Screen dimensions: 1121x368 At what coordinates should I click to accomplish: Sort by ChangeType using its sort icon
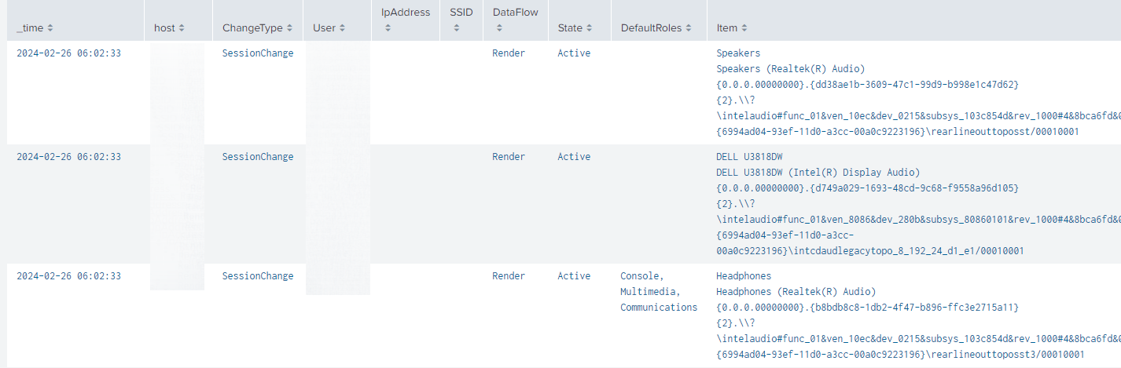click(x=289, y=28)
